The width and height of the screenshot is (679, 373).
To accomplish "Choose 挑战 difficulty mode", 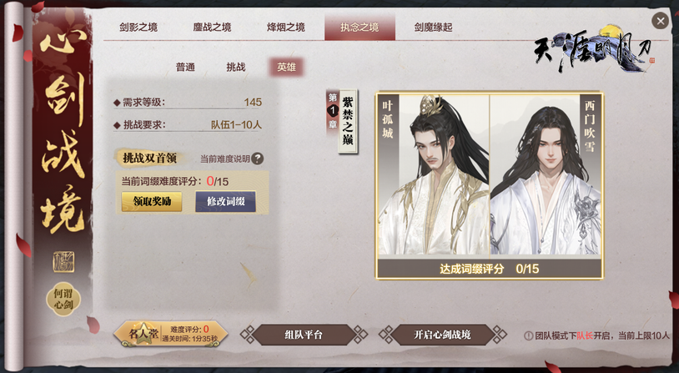I will coord(236,67).
